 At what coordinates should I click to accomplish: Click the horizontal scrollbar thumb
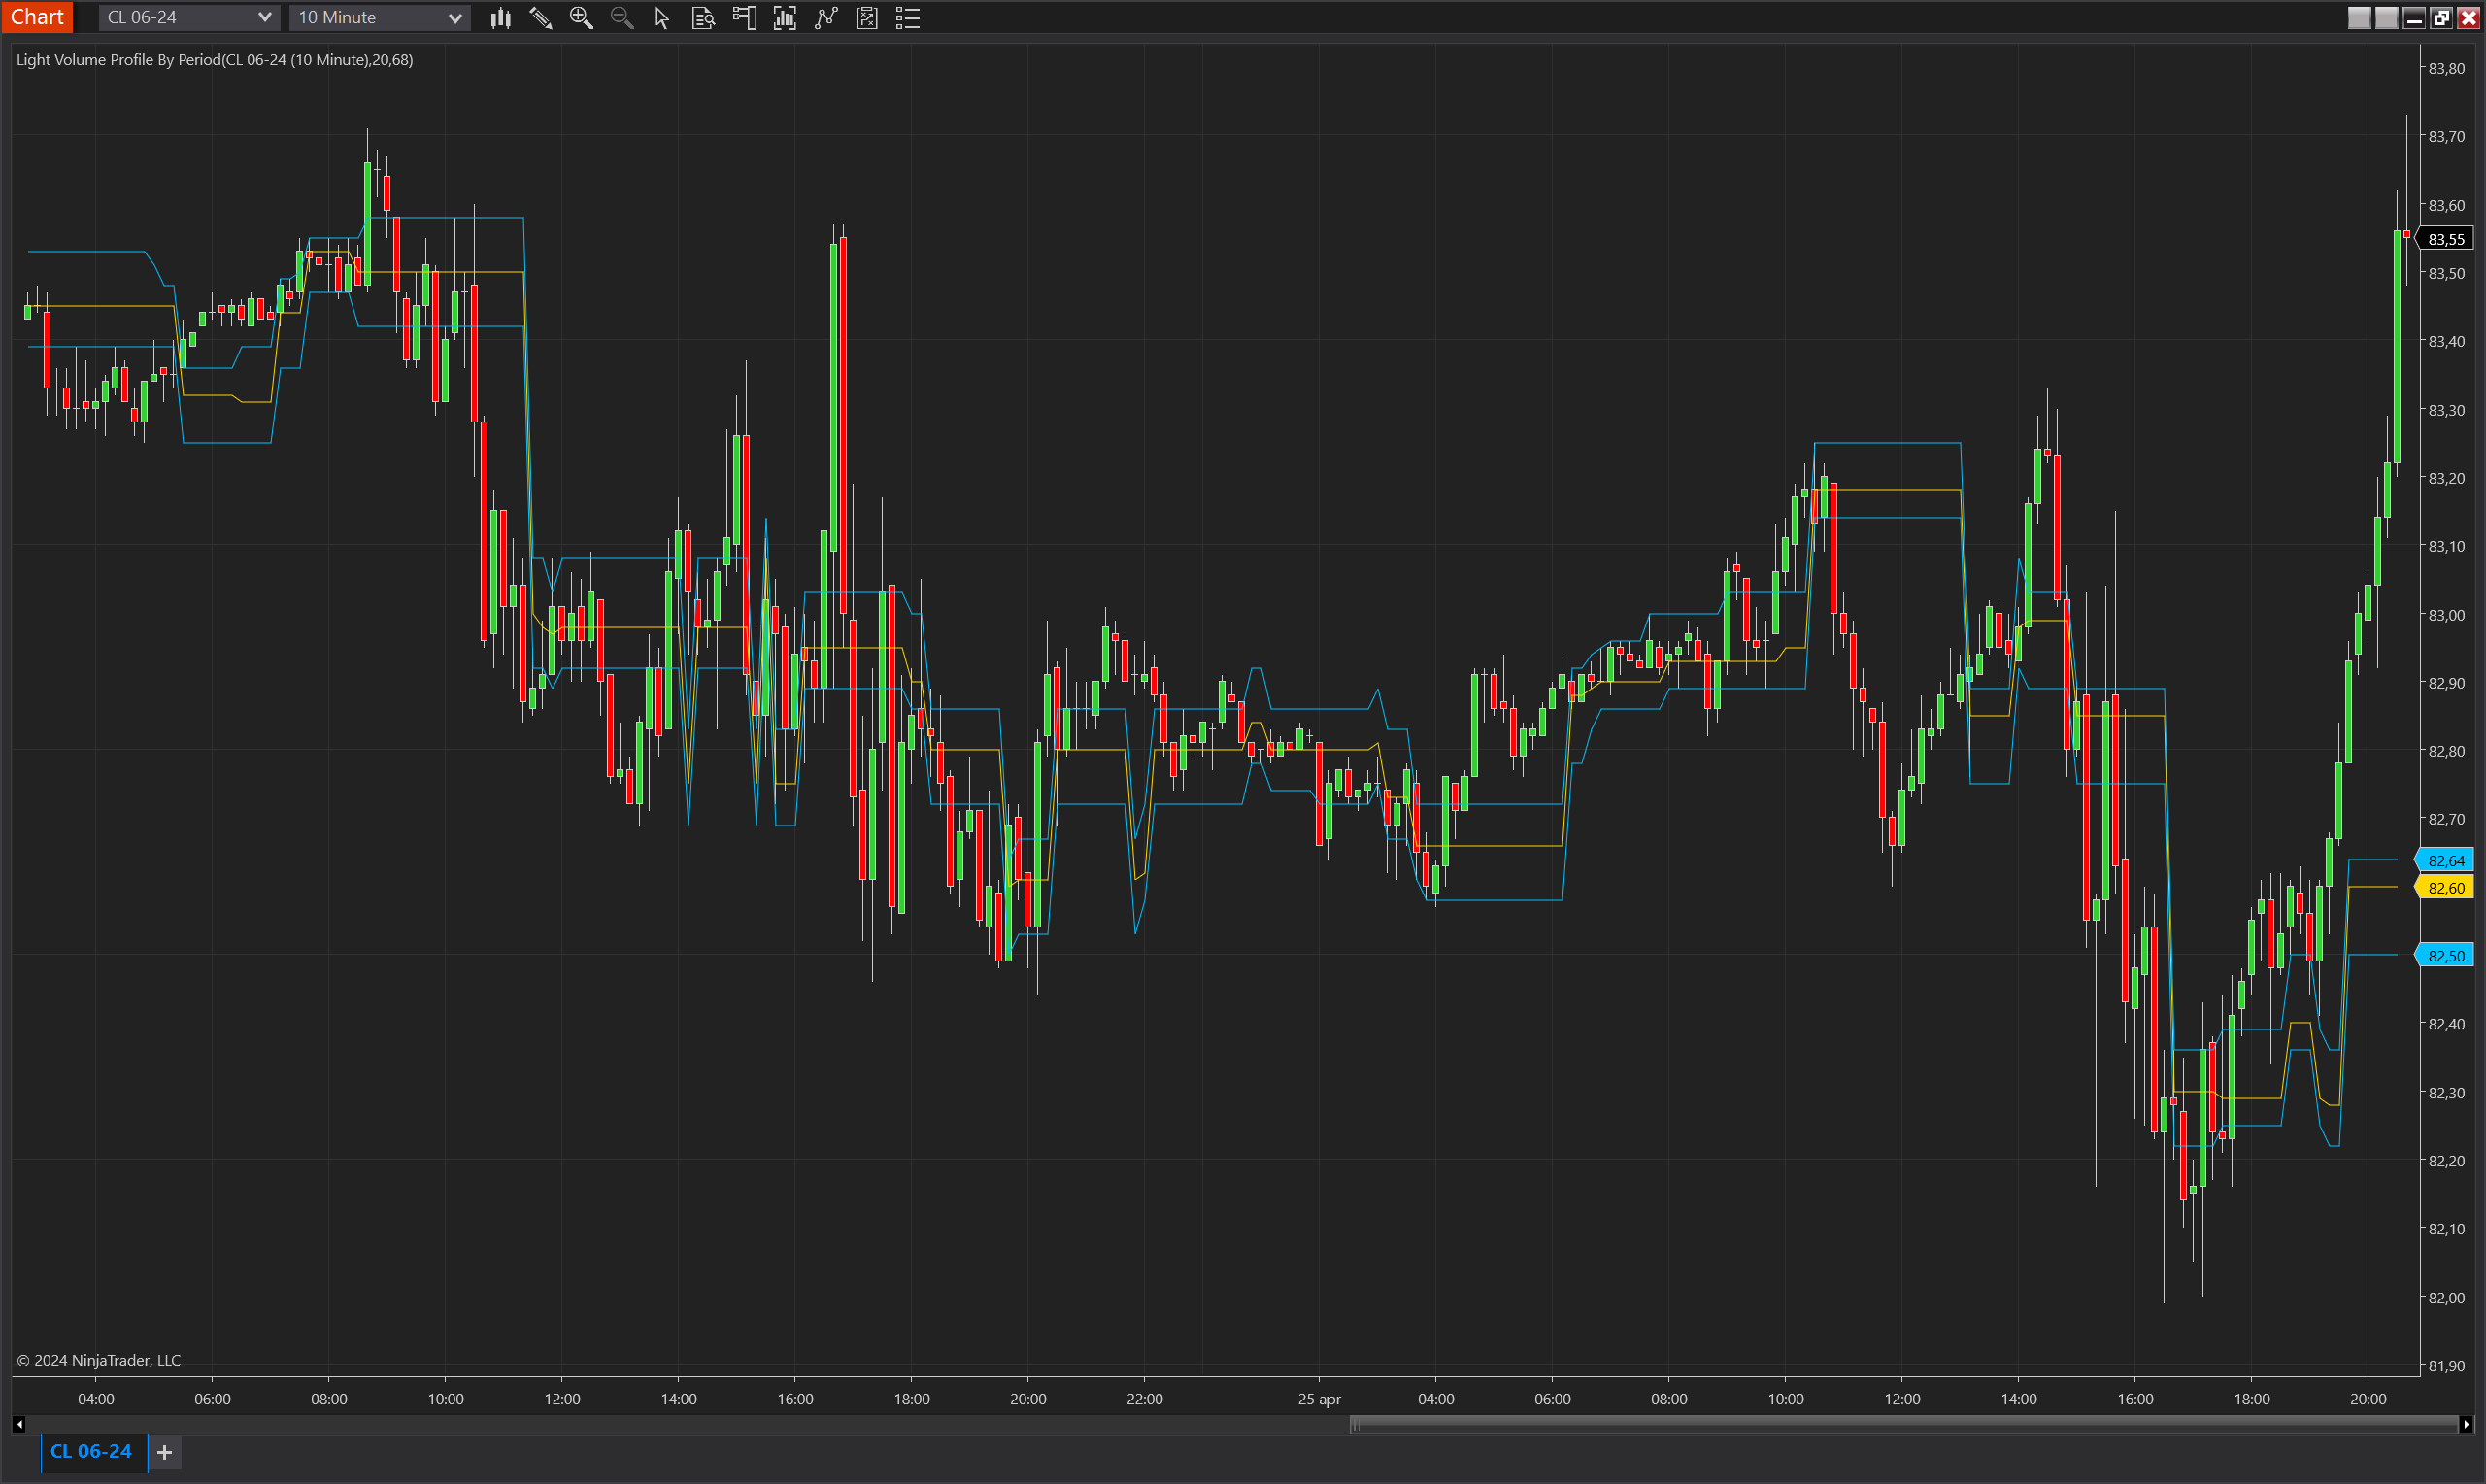click(x=1903, y=1424)
